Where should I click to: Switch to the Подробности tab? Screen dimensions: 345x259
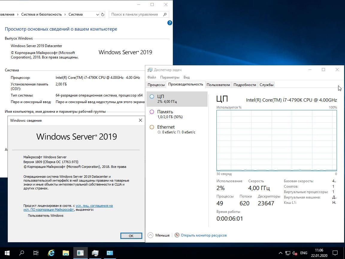pos(245,85)
